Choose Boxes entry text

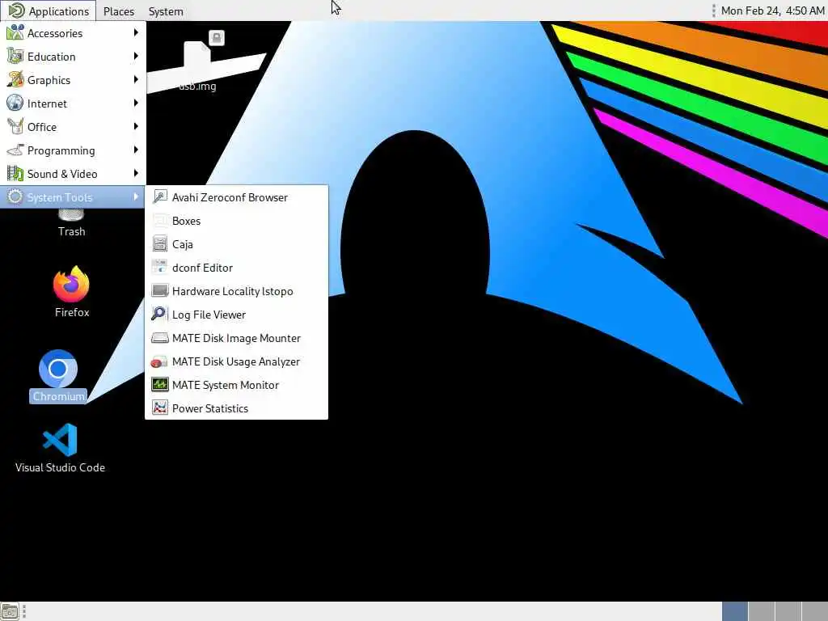tap(187, 221)
